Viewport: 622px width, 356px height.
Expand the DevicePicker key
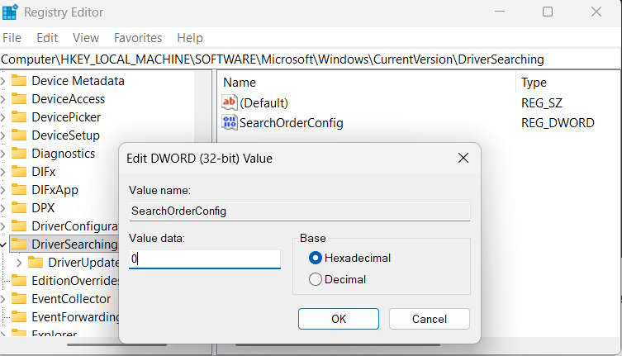(x=3, y=117)
